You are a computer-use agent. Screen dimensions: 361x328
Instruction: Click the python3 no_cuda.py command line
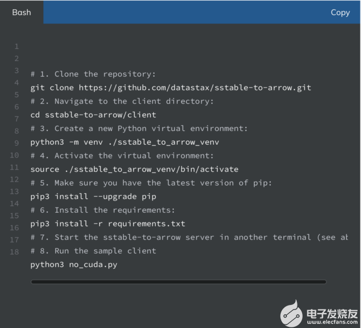73,265
